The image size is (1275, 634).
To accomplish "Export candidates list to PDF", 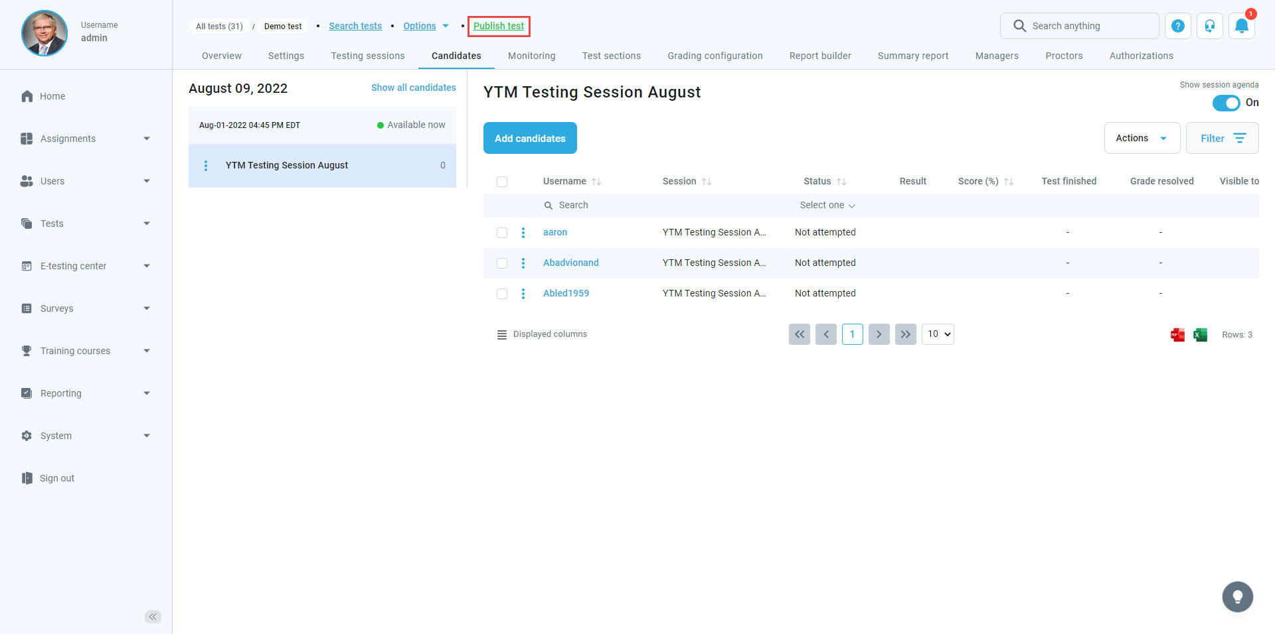I will (x=1177, y=335).
